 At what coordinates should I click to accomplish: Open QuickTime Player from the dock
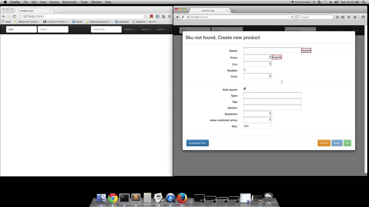(170, 198)
